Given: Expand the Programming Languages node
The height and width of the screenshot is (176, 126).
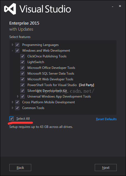Looking at the screenshot, I should click(13, 45).
